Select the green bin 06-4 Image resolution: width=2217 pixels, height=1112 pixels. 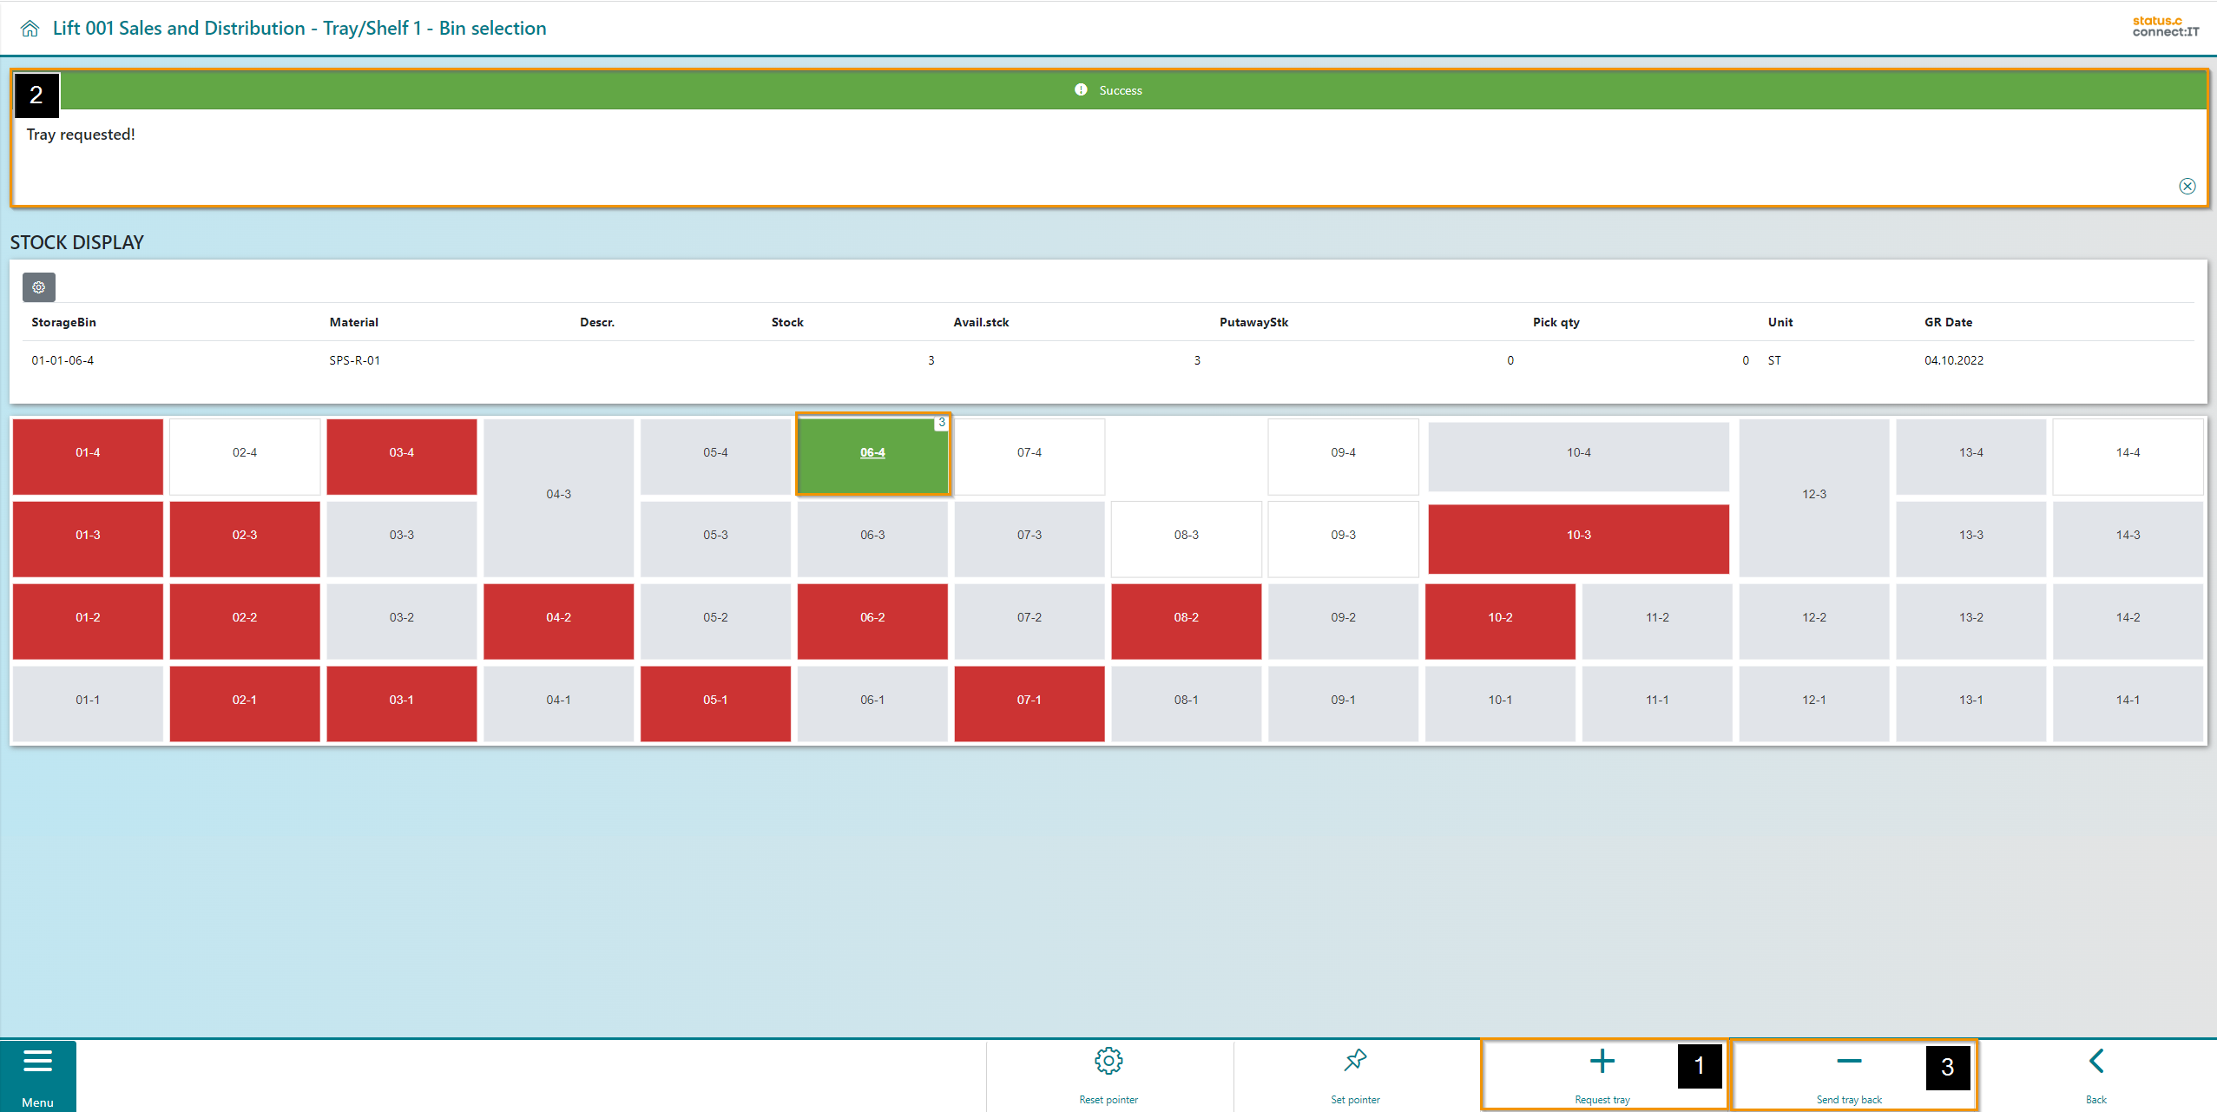tap(872, 453)
